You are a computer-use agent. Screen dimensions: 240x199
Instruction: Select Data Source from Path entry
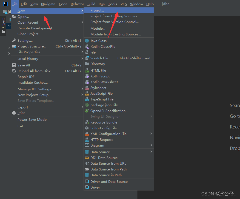point(119,169)
